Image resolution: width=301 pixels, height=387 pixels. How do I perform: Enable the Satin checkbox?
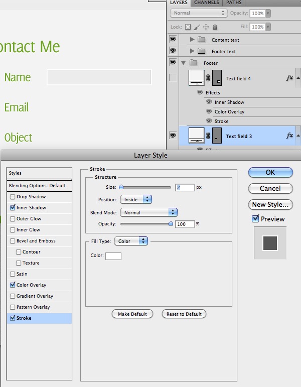(13, 274)
